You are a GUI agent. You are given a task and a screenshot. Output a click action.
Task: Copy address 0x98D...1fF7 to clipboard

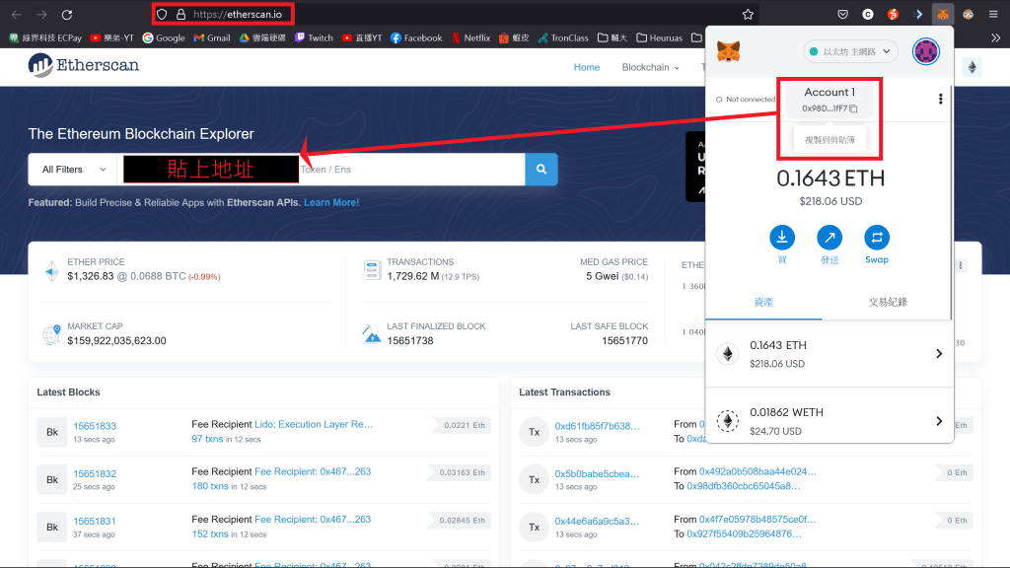[x=830, y=108]
